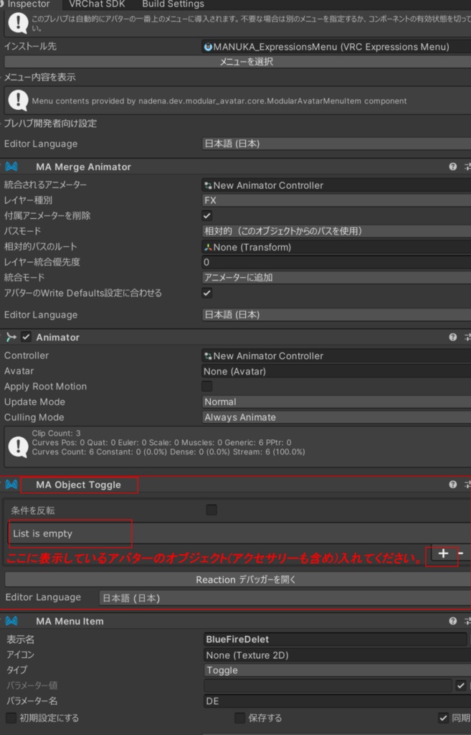Switch to the Build Settings tab
The image size is (471, 735).
coord(173,4)
